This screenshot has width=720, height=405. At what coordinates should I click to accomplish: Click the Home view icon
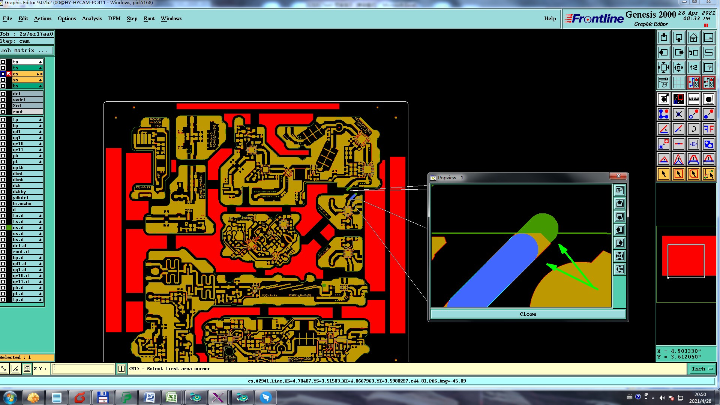coord(693,38)
